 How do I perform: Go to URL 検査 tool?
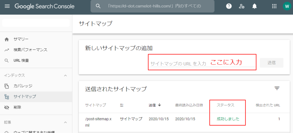click(21, 60)
